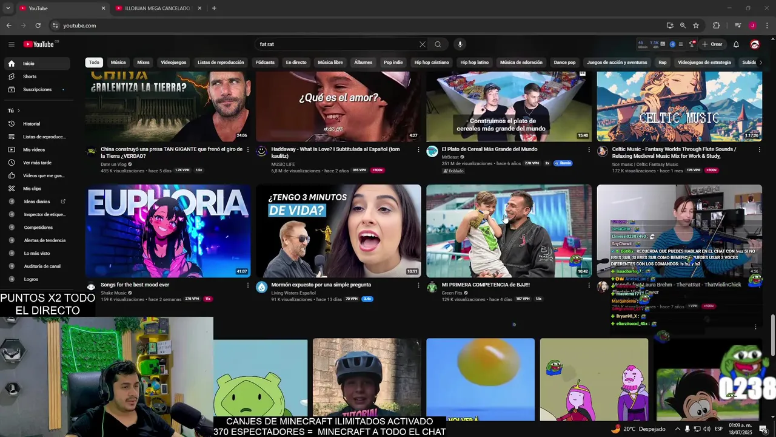
Task: Open options for Mormón expuesto video
Action: pyautogui.click(x=418, y=285)
